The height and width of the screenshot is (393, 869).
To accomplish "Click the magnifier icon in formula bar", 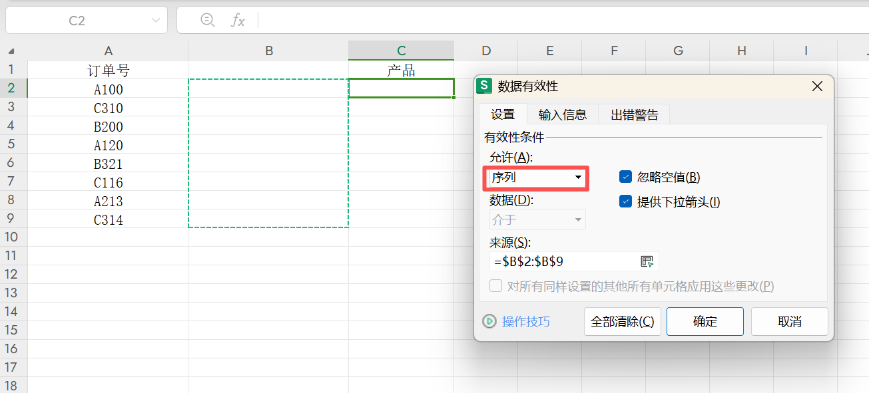I will [x=207, y=19].
